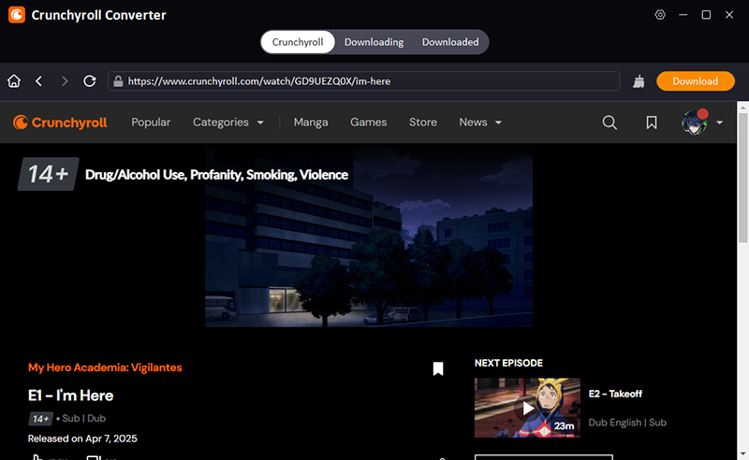This screenshot has height=460, width=749.
Task: Click the URL address field
Action: click(x=364, y=81)
